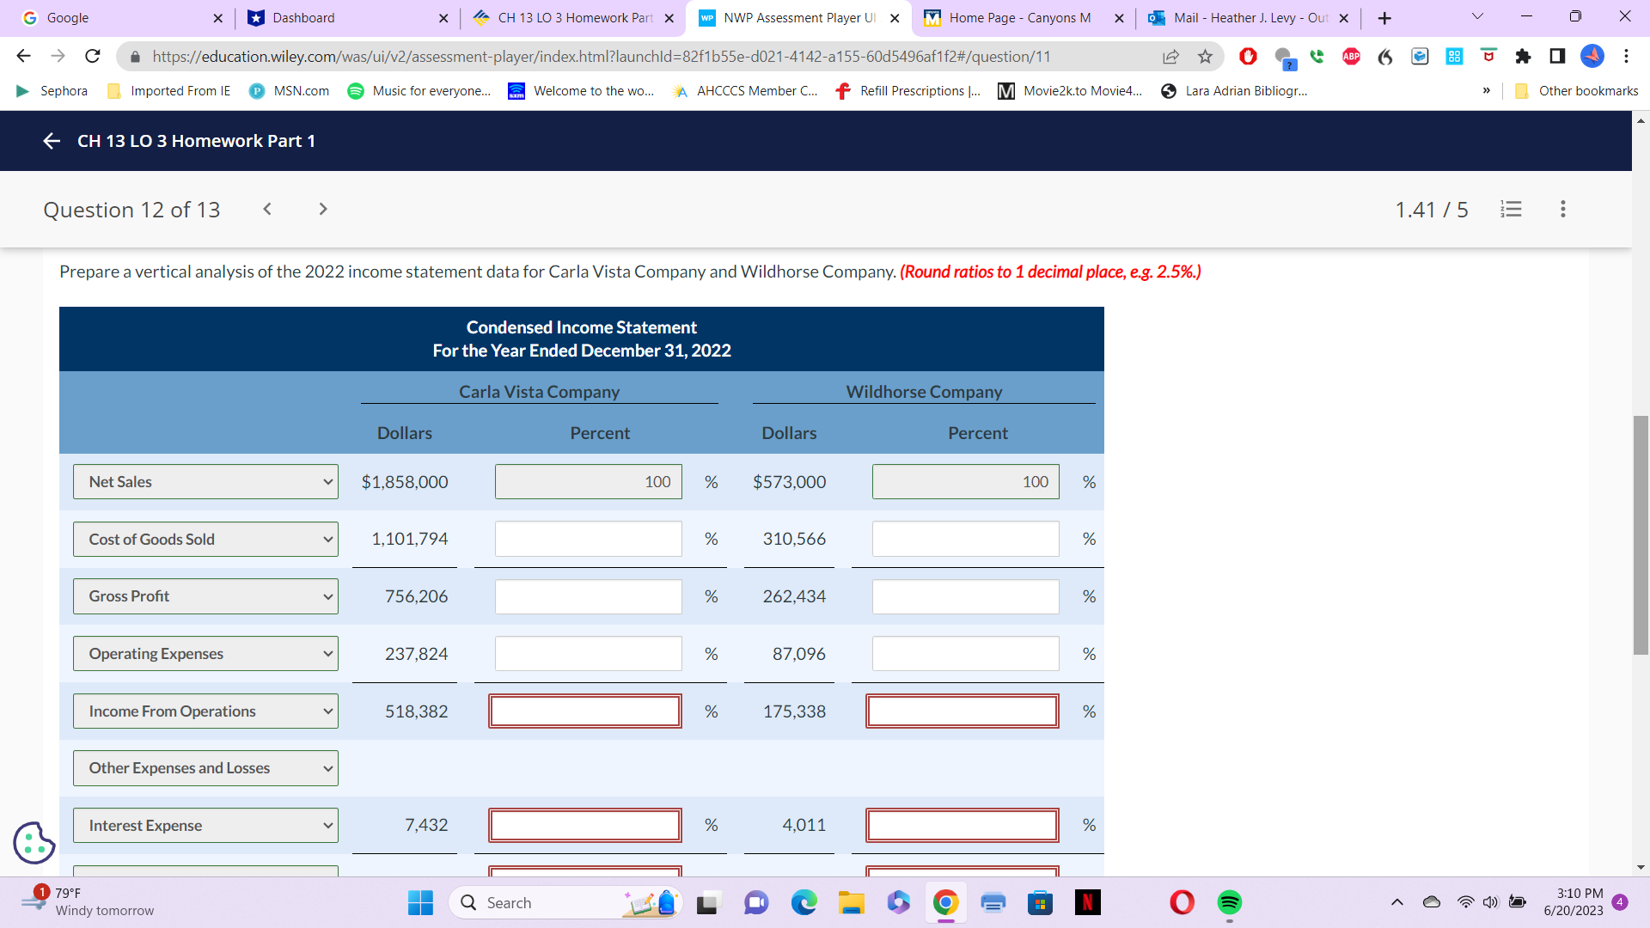Click the AdBlock Plus extension icon
Image resolution: width=1650 pixels, height=928 pixels.
tap(1350, 57)
